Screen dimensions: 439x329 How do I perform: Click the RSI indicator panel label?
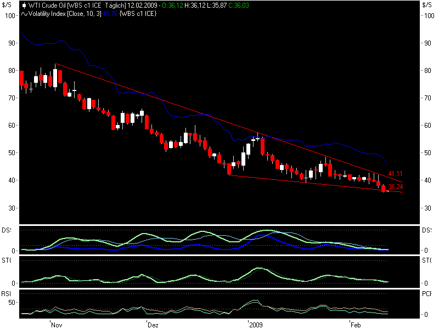6,294
